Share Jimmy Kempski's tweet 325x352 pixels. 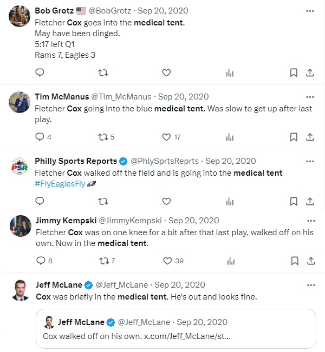(310, 261)
